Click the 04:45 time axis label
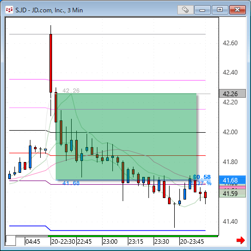This screenshot has width=251, height=251. [32, 242]
